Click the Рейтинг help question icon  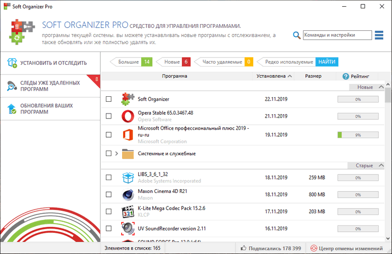click(x=346, y=77)
